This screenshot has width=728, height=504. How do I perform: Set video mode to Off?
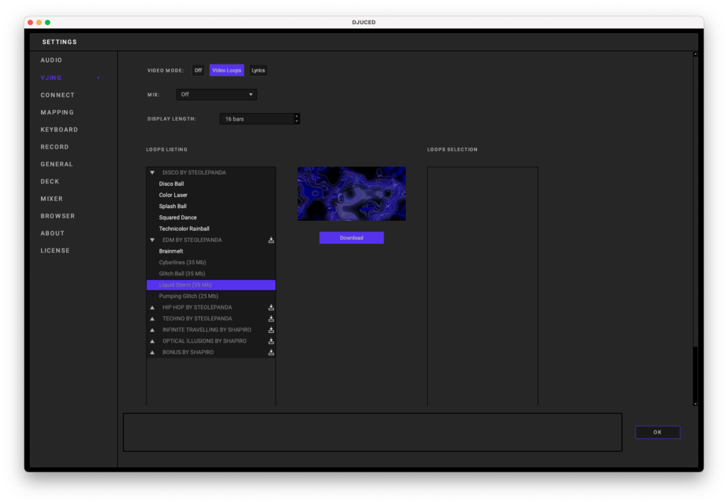click(x=198, y=70)
